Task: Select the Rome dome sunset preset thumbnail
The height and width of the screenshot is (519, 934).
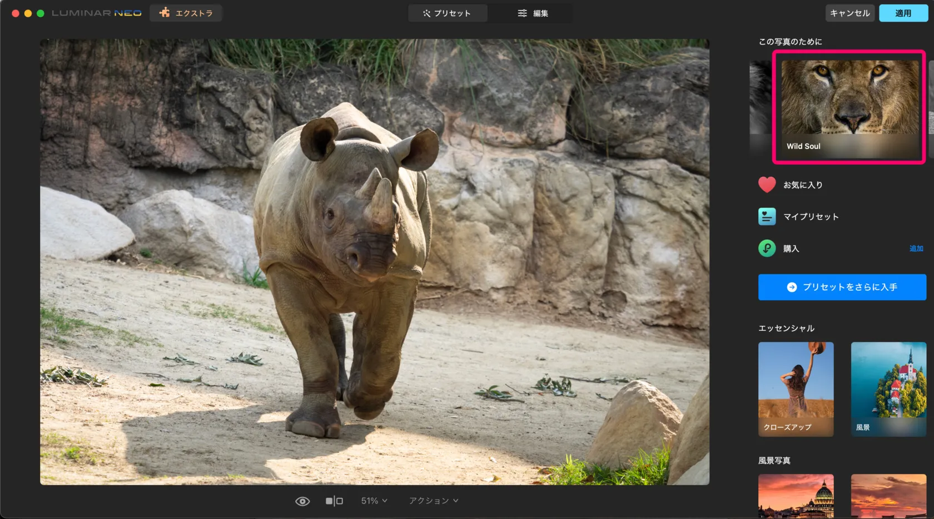Action: (796, 496)
